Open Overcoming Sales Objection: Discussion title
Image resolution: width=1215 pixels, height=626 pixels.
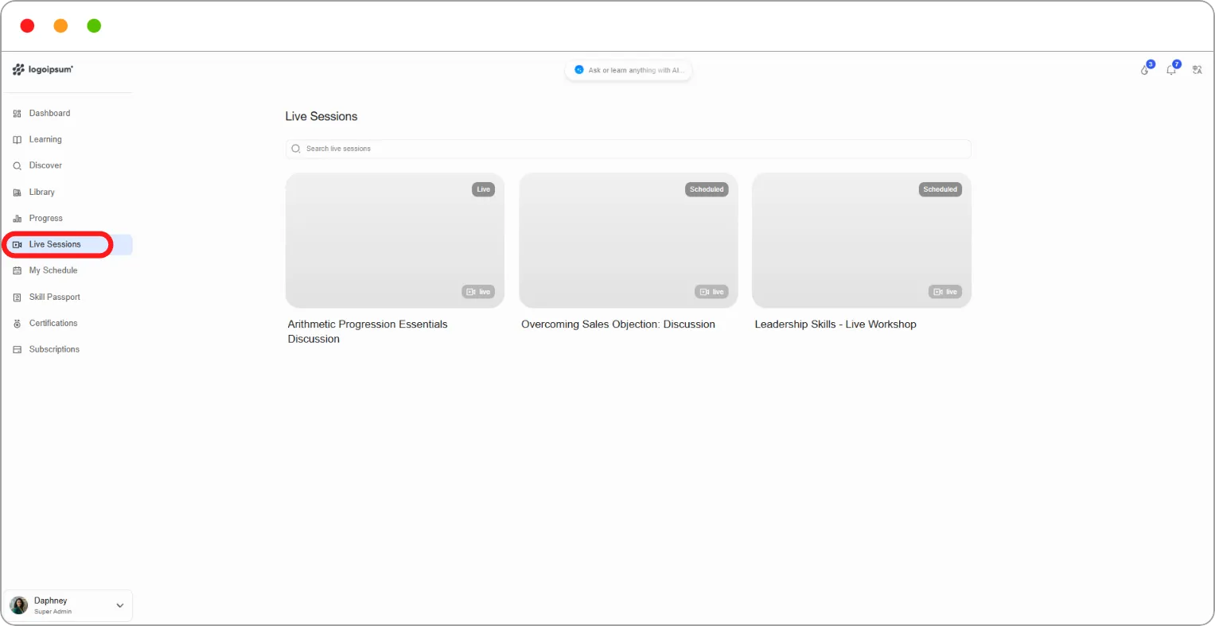(618, 325)
